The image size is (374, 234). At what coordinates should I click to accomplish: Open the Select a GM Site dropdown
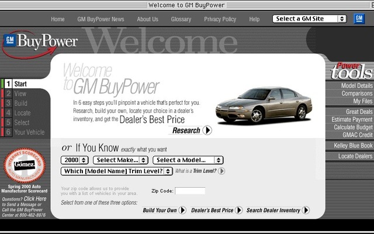tap(309, 19)
